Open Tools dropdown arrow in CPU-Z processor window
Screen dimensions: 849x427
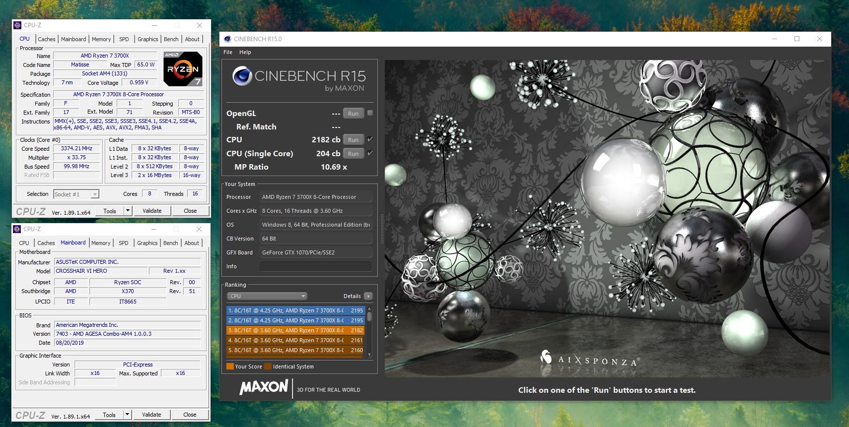(128, 211)
